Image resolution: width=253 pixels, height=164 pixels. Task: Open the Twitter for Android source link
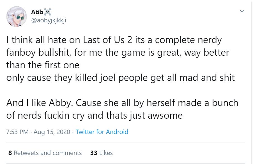(102, 132)
